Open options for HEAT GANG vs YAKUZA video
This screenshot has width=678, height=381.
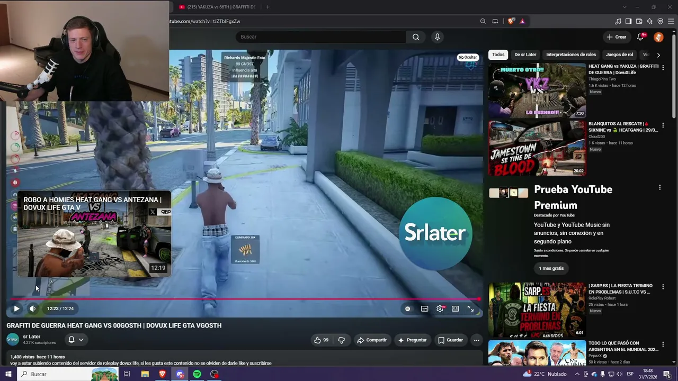(x=663, y=68)
